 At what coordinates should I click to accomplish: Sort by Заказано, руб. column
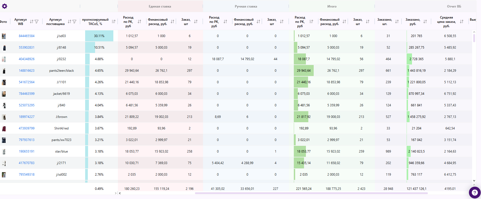(425, 21)
